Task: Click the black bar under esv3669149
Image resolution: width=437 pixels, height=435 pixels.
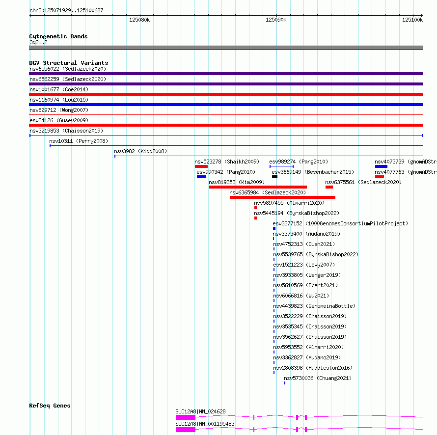Action: (274, 177)
